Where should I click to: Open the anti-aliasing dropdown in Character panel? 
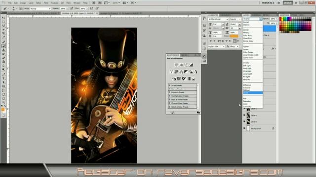click(x=234, y=47)
